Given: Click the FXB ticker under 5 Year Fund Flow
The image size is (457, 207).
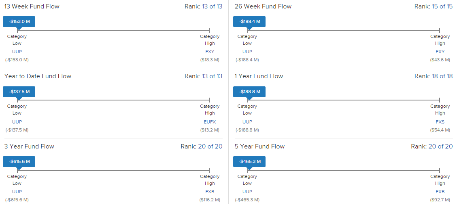Looking at the screenshot, I should (440, 192).
